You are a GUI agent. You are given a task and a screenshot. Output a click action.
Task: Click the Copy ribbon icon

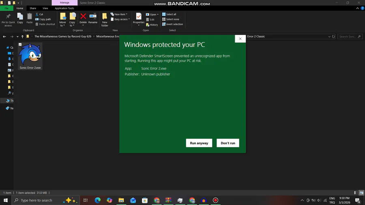click(20, 19)
